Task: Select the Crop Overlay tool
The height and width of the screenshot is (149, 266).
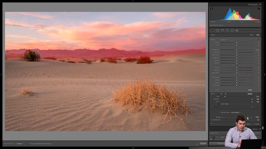Action: 212,31
